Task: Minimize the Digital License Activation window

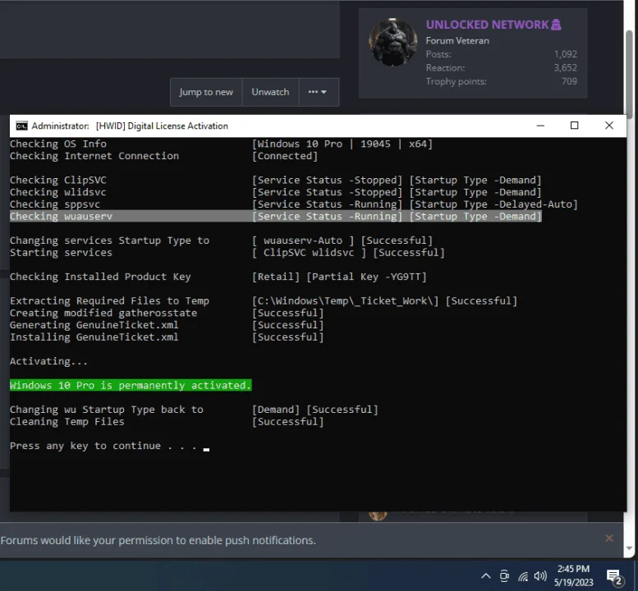Action: point(540,126)
